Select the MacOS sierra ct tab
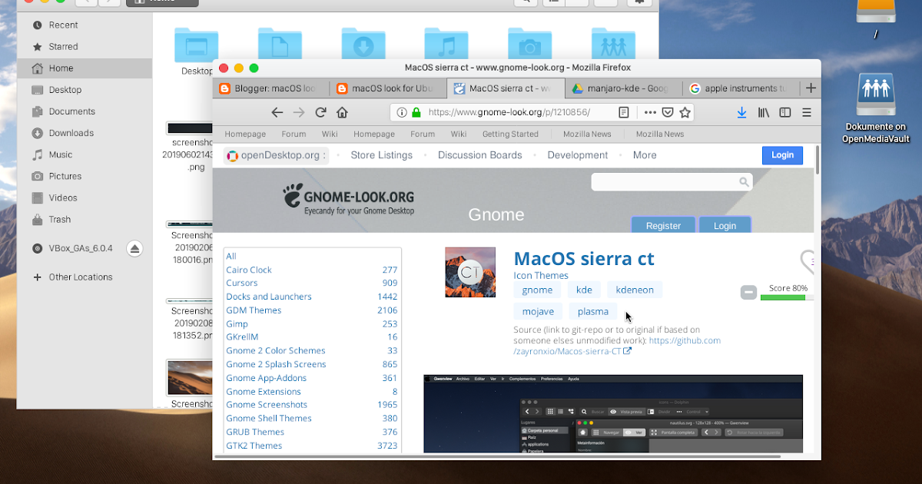 (x=506, y=88)
